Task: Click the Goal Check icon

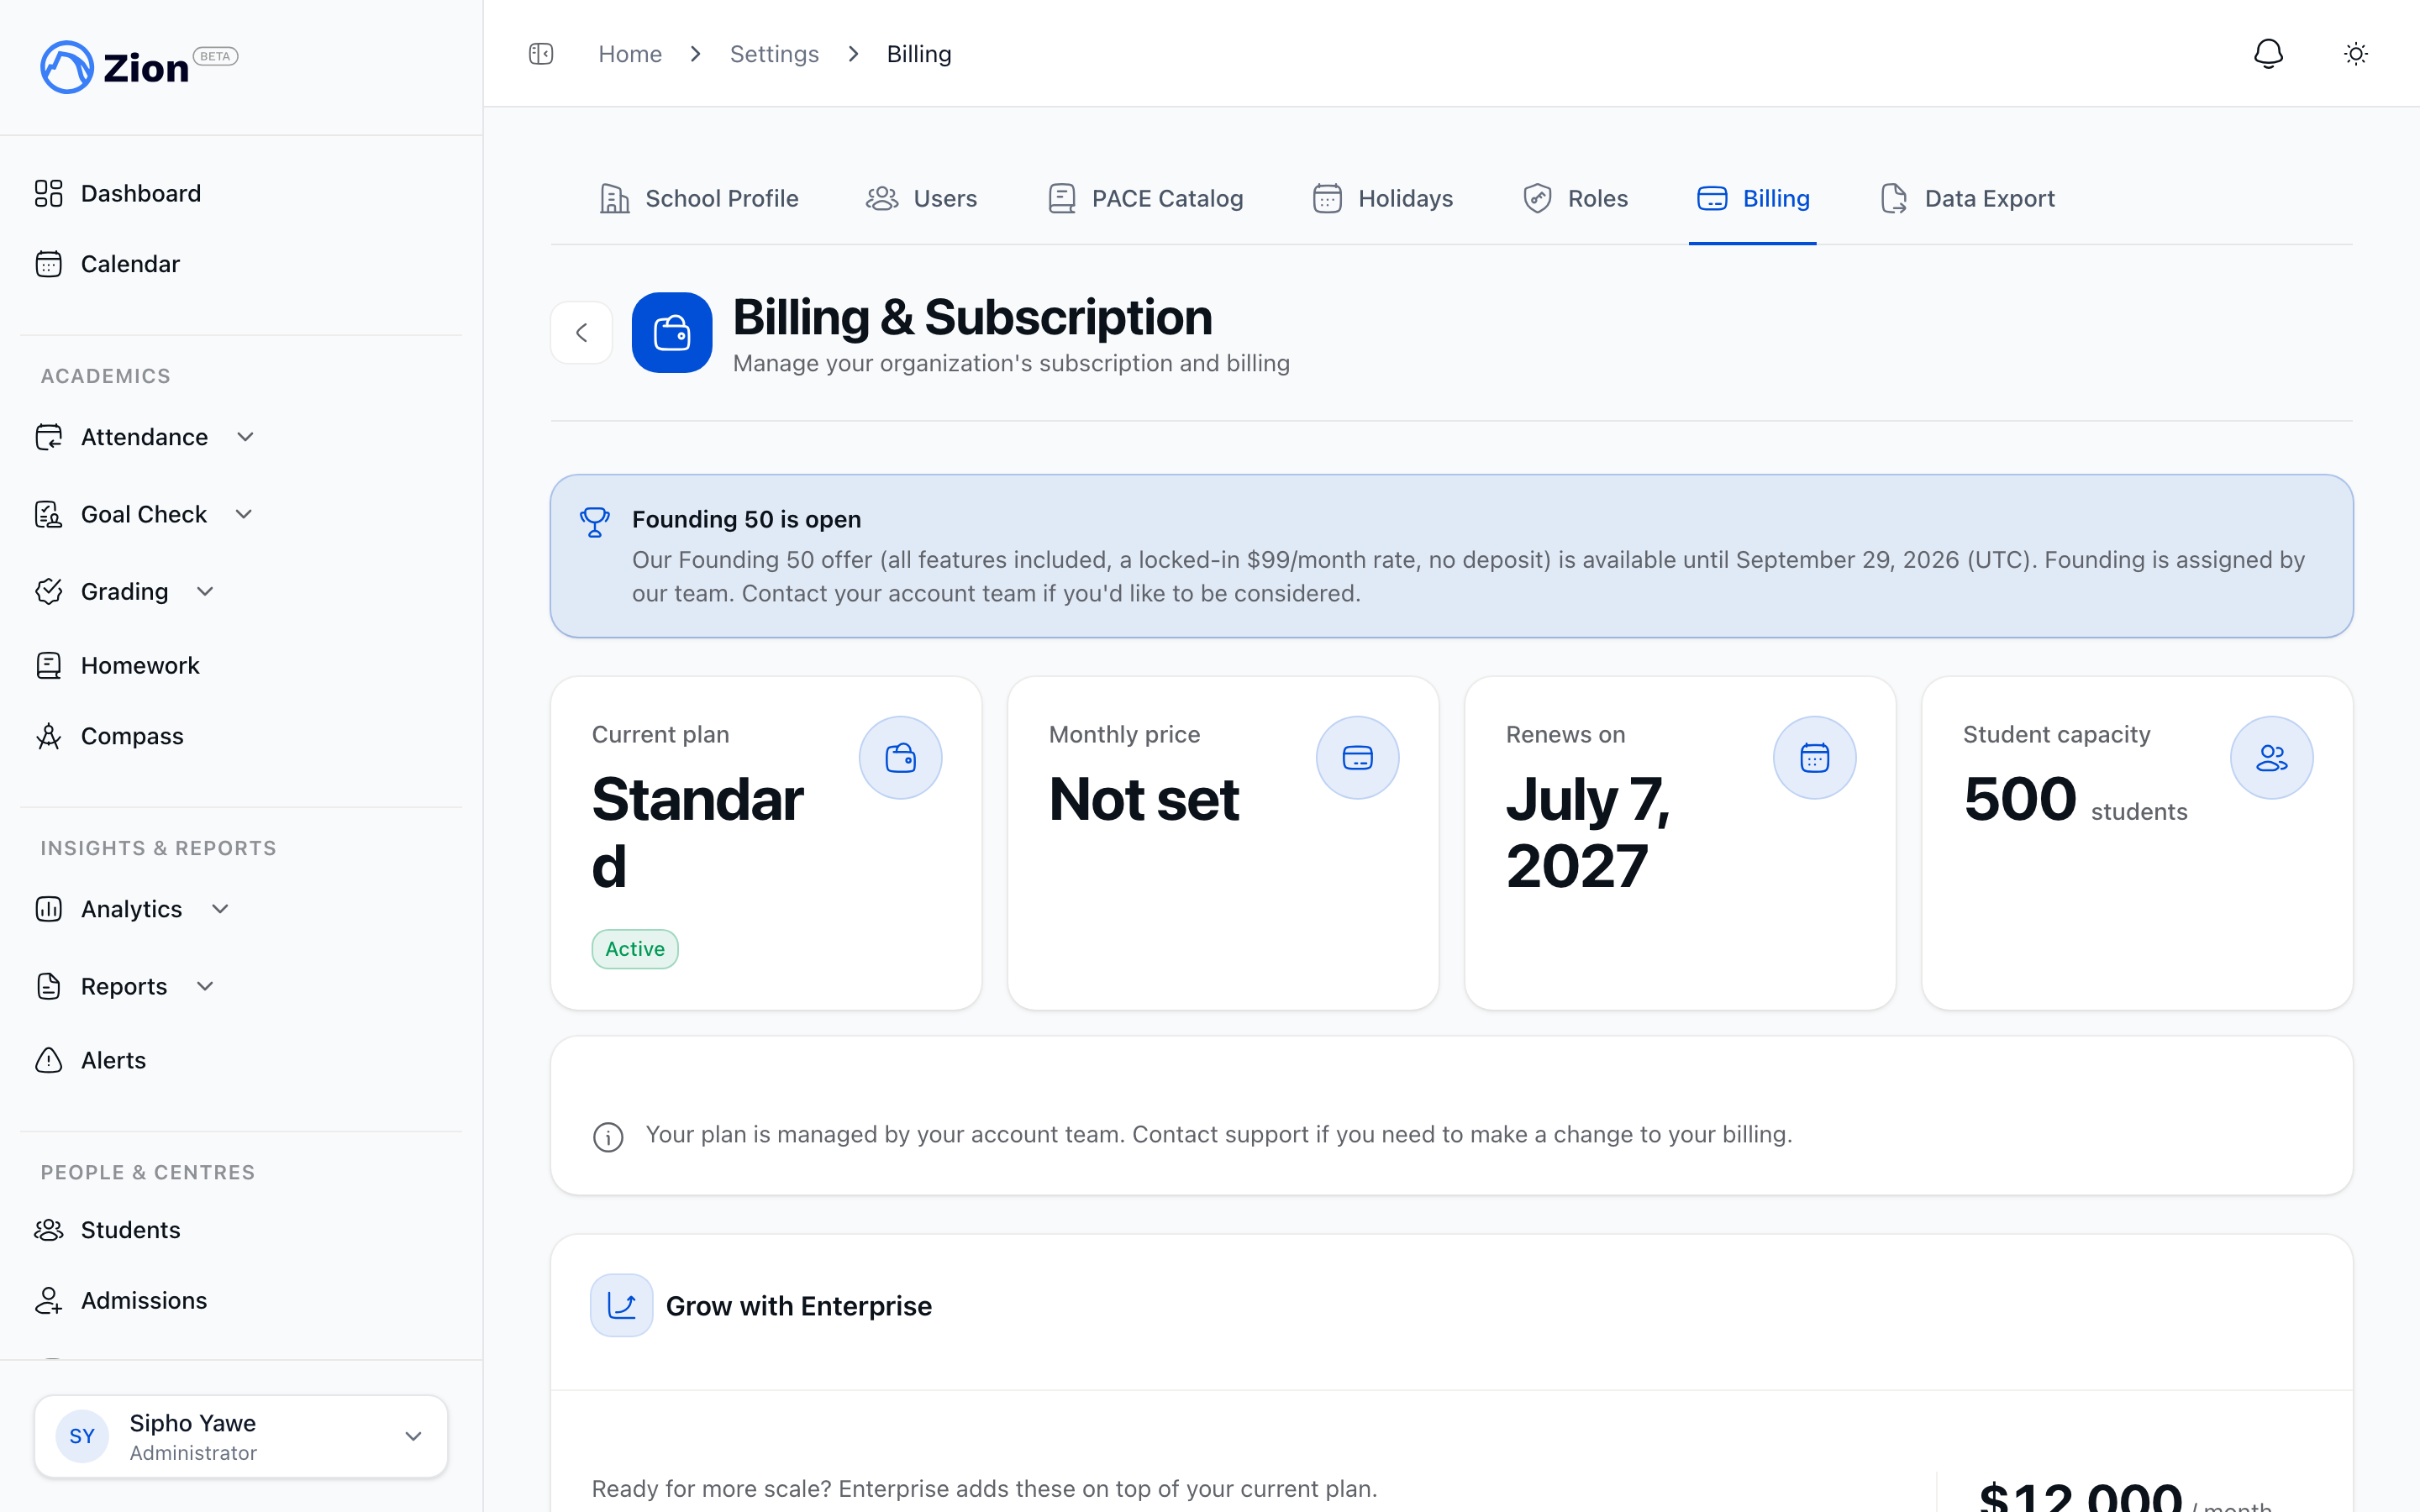Action: pyautogui.click(x=49, y=514)
